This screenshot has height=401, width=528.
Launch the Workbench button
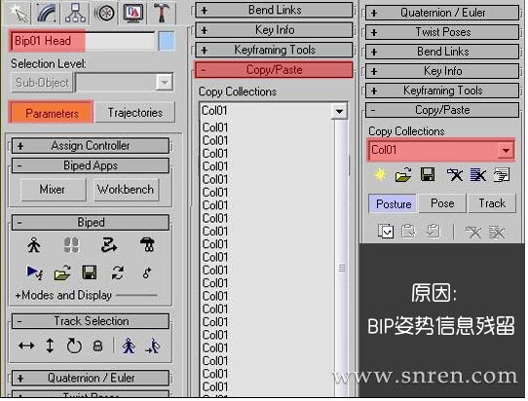click(126, 190)
